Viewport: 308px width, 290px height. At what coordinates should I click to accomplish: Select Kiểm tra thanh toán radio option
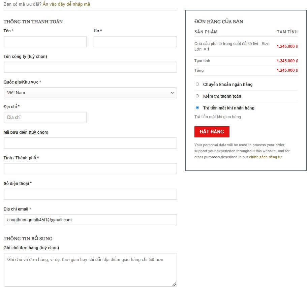(x=197, y=96)
